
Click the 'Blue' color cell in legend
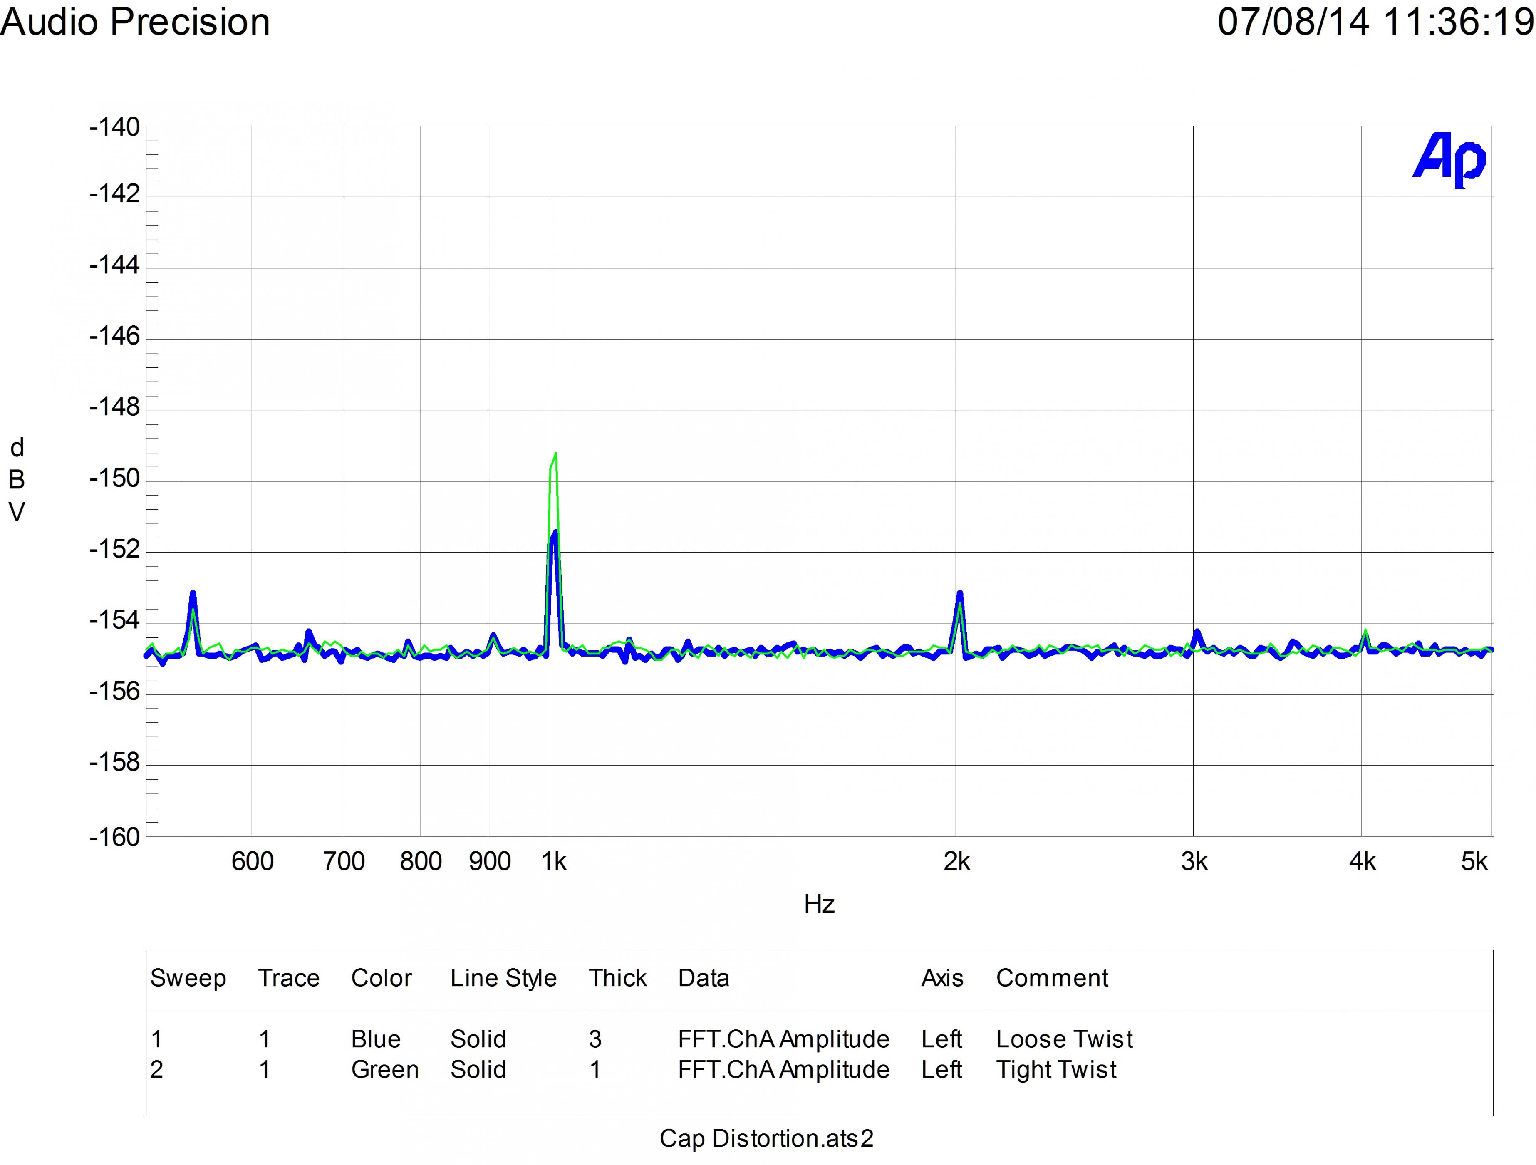pos(376,1039)
